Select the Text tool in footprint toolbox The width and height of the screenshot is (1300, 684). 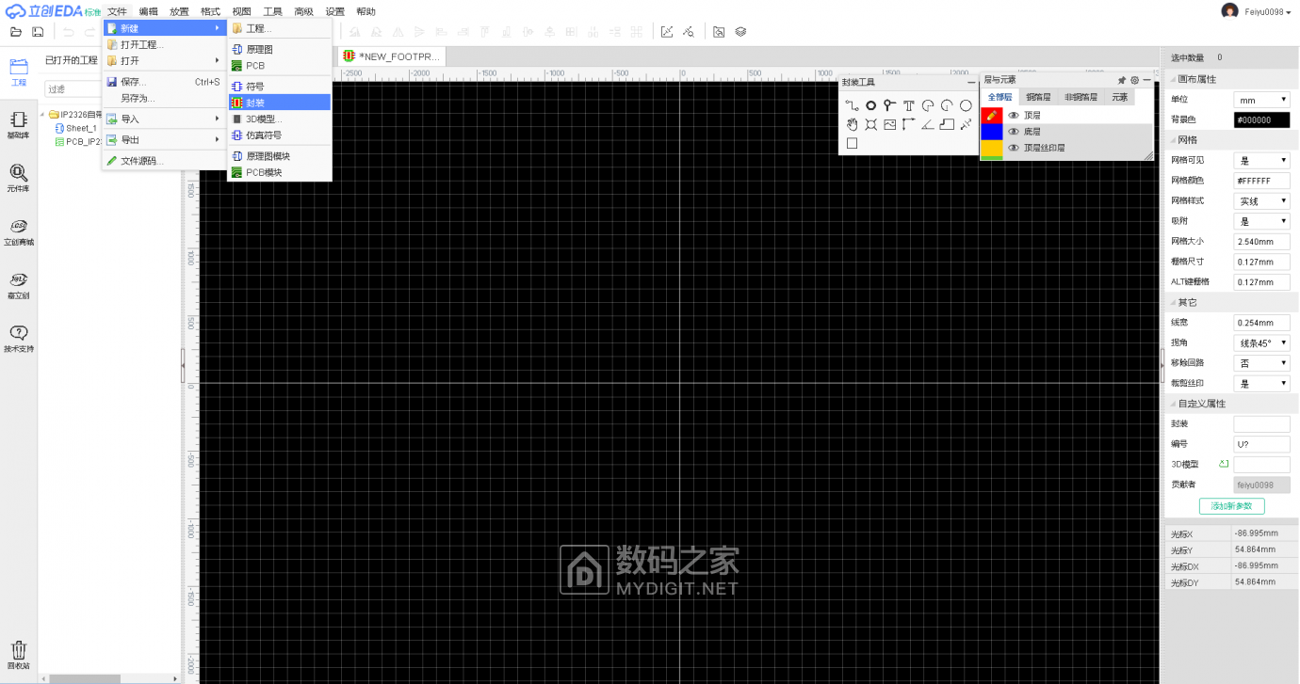click(x=907, y=105)
